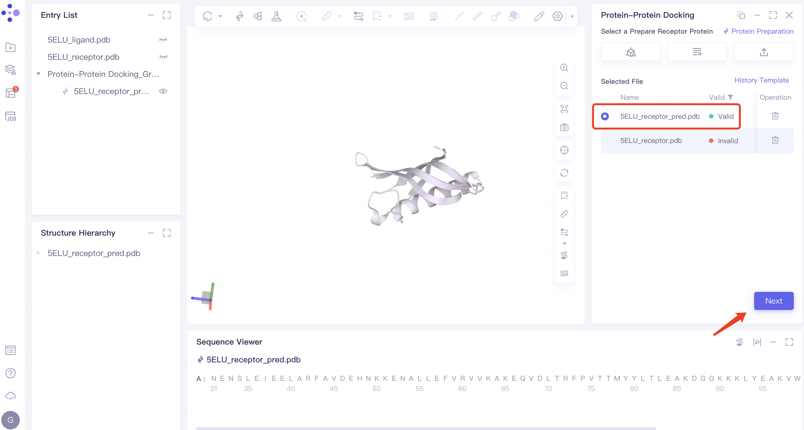Hide 5ELU_ligand.pdb in the Entry List
The height and width of the screenshot is (430, 804).
[163, 39]
